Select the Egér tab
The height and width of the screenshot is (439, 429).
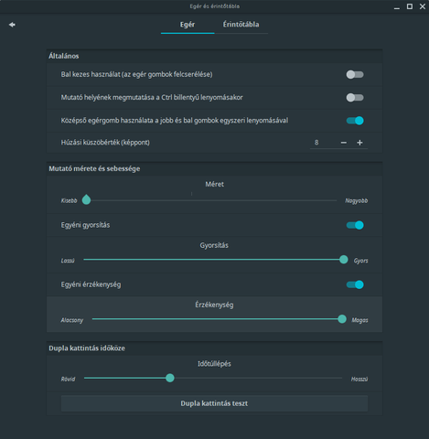[x=188, y=25]
